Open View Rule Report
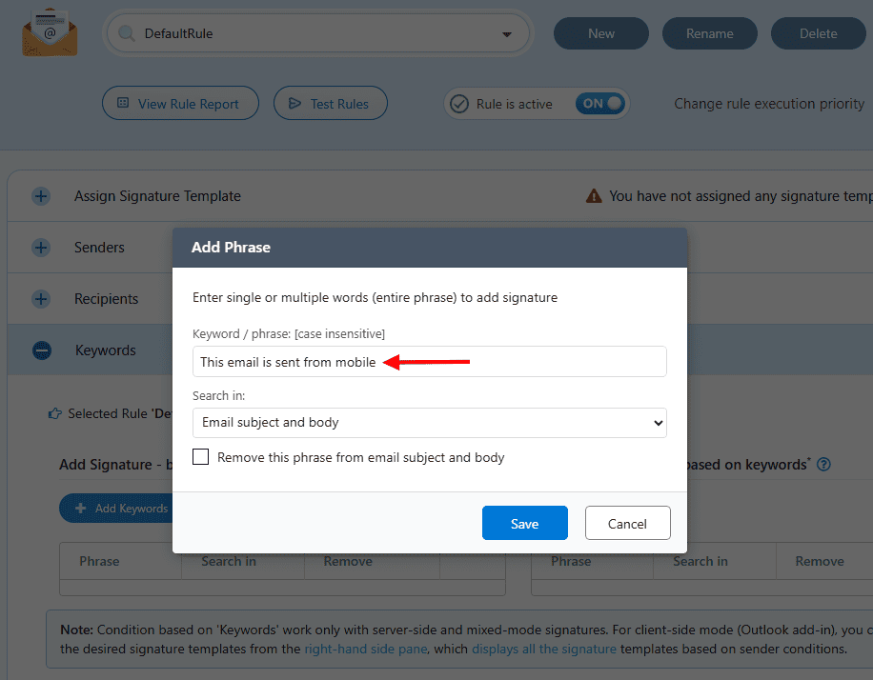873x680 pixels. (x=180, y=104)
